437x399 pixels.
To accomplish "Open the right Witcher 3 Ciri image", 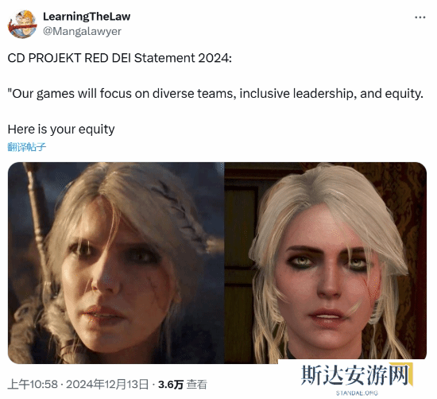I will point(326,262).
